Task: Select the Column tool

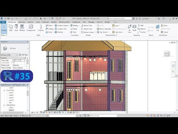Action: pos(41,28)
